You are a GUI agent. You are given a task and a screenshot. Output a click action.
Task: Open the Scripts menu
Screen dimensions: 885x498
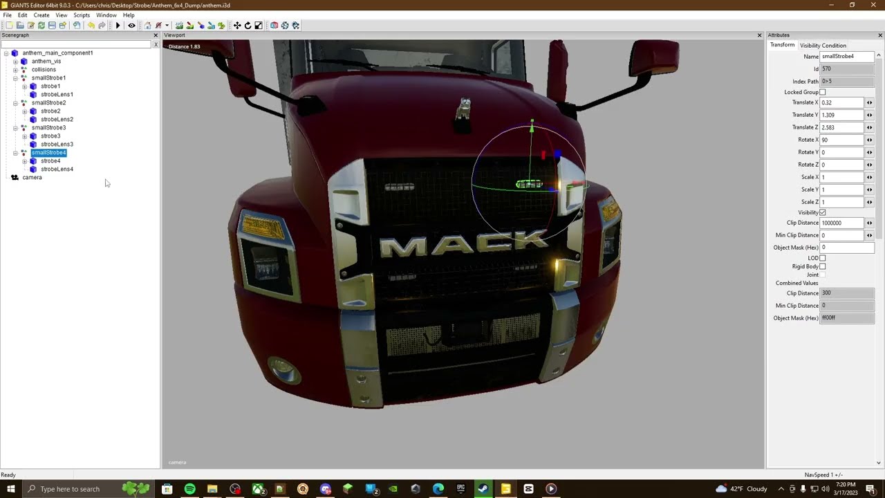[x=82, y=15]
